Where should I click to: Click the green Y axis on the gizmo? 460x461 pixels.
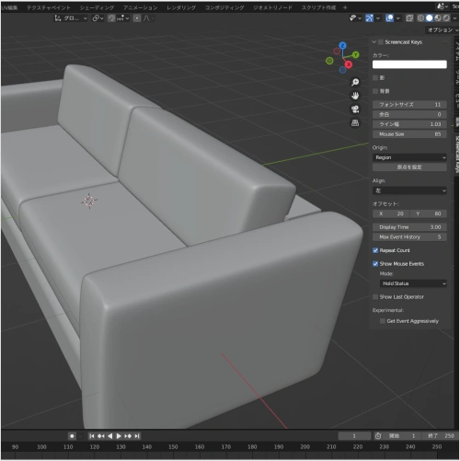(x=355, y=54)
